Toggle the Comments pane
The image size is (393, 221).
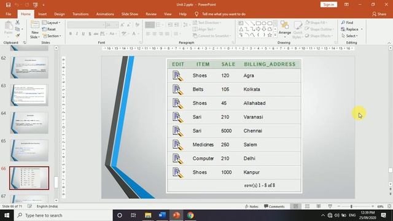274,206
